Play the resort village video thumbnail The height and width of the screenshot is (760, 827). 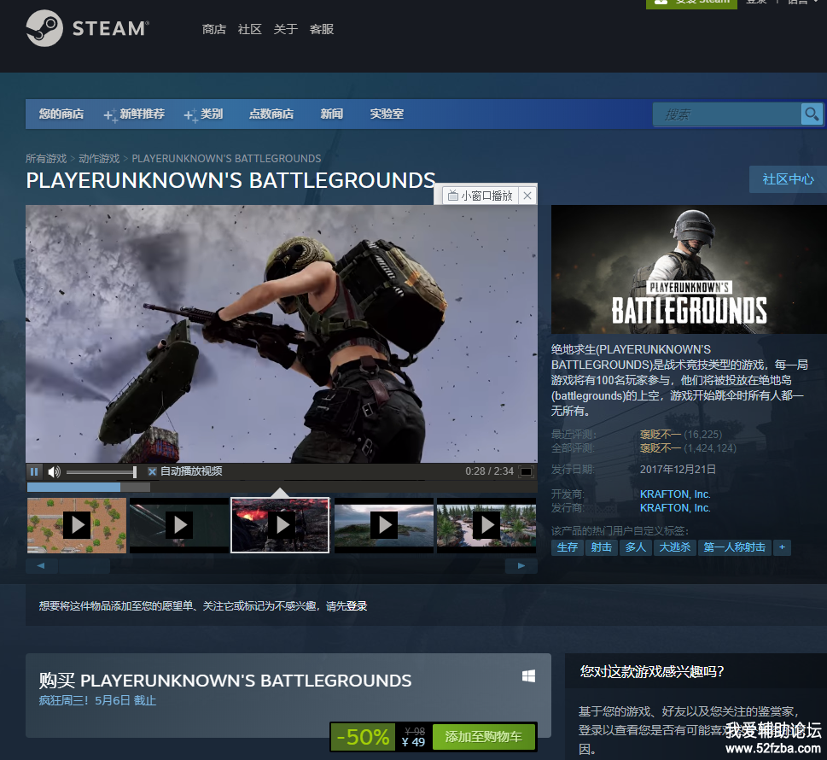pos(486,525)
